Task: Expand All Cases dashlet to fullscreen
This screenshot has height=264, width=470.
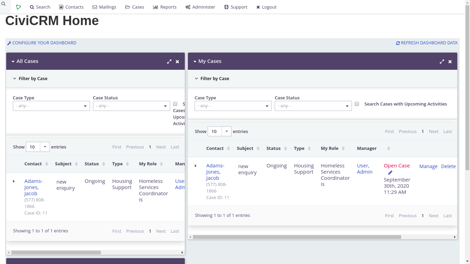Action: (x=169, y=62)
